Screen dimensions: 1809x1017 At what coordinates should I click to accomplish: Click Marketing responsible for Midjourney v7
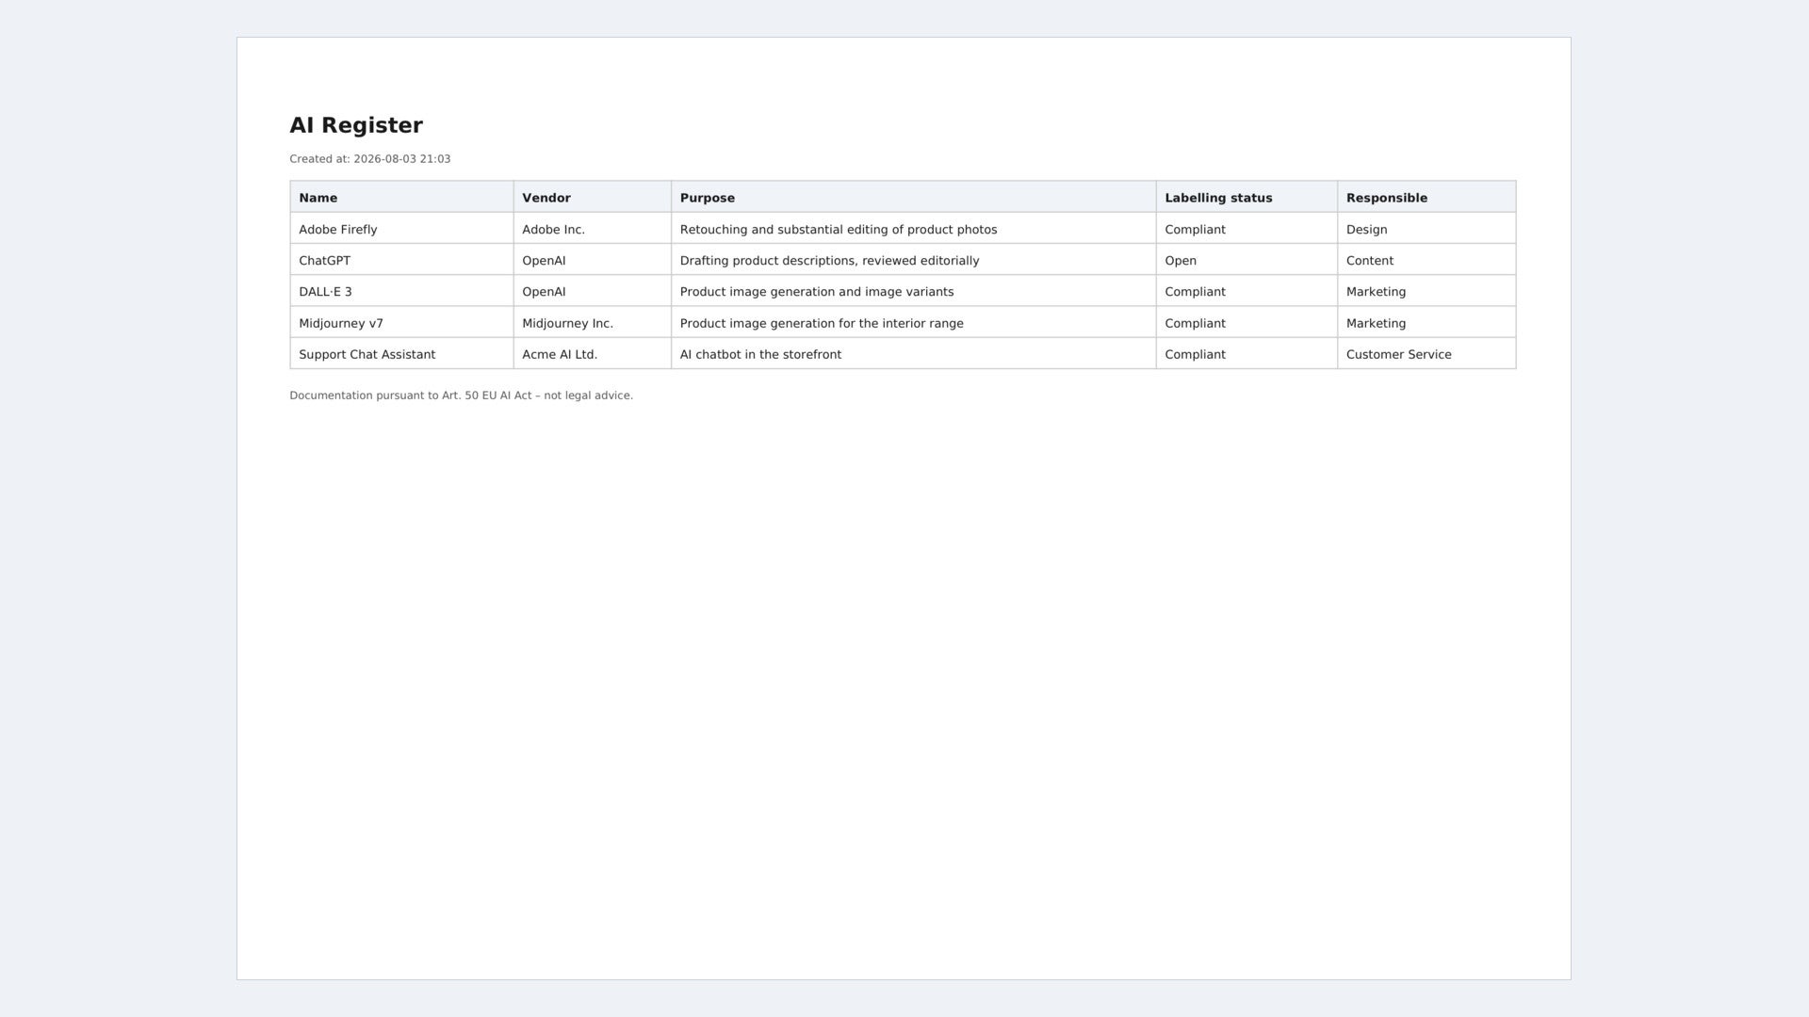pos(1426,322)
